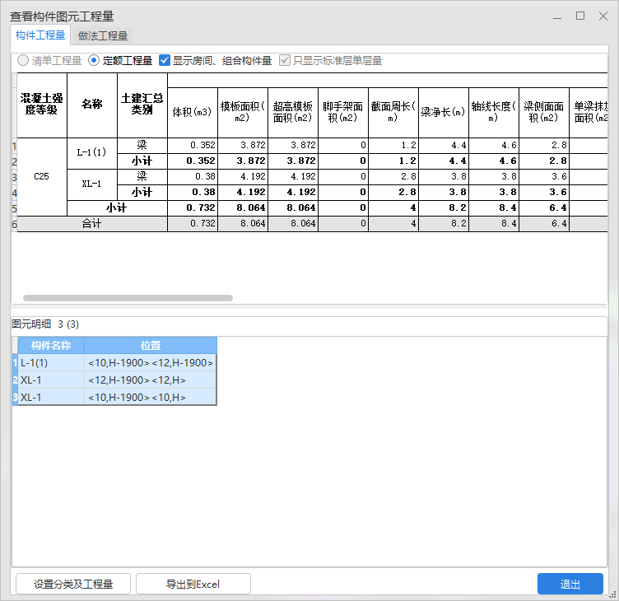Click the 梁净长(m) column header
This screenshot has height=601, width=619.
tap(444, 113)
